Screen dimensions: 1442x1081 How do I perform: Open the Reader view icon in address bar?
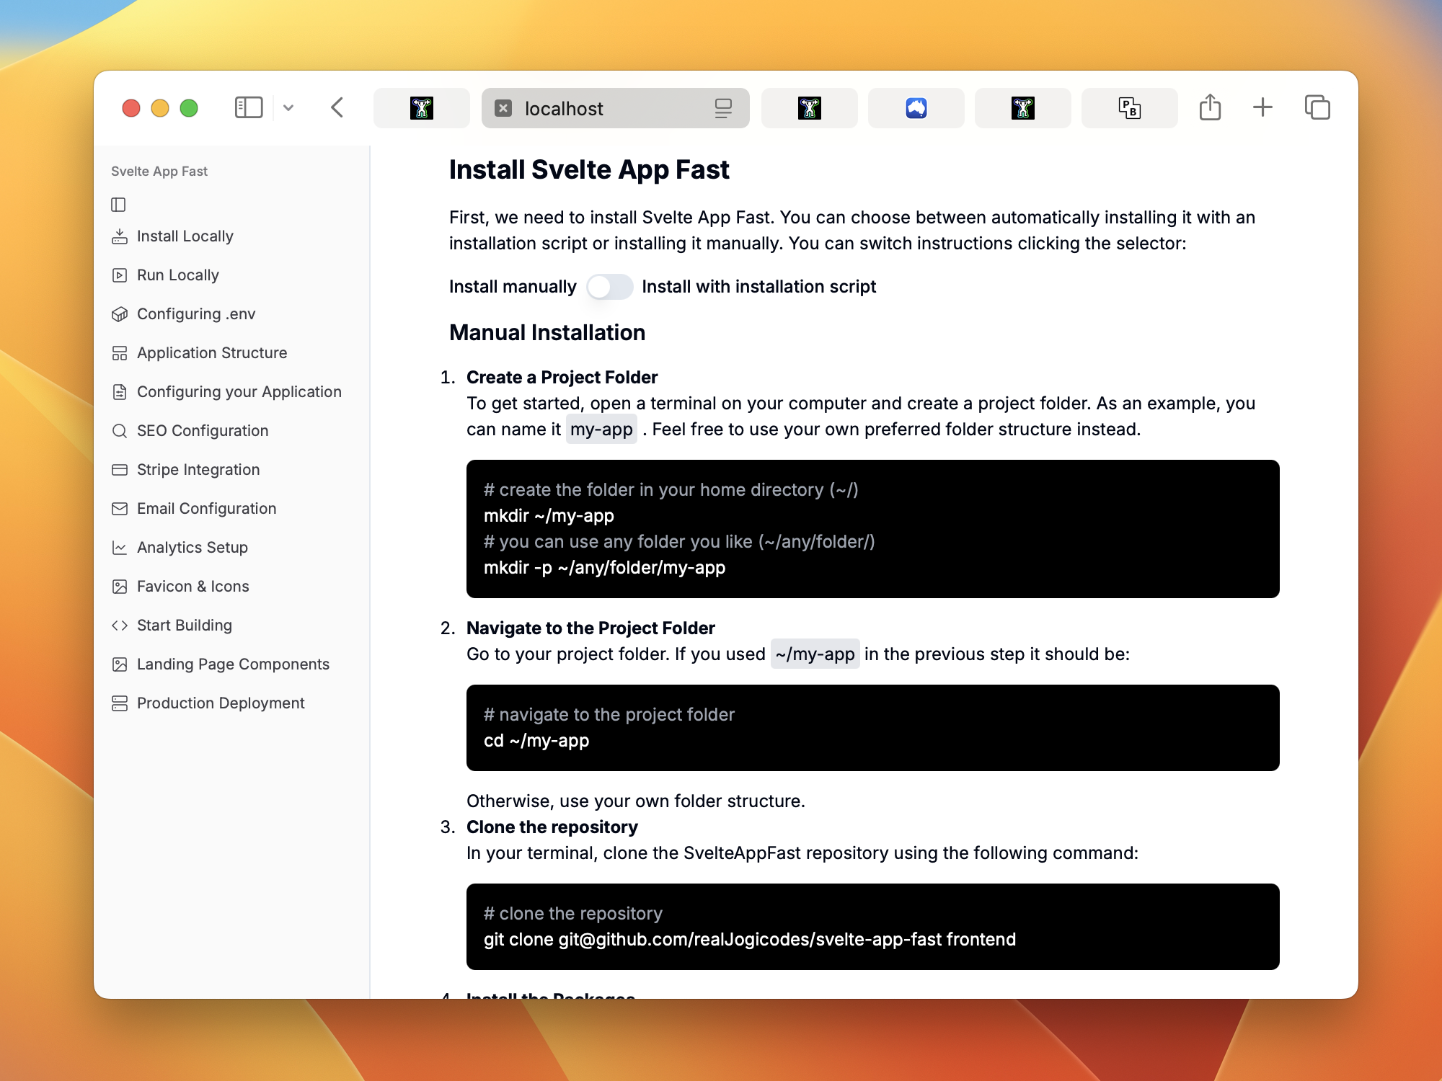(723, 108)
